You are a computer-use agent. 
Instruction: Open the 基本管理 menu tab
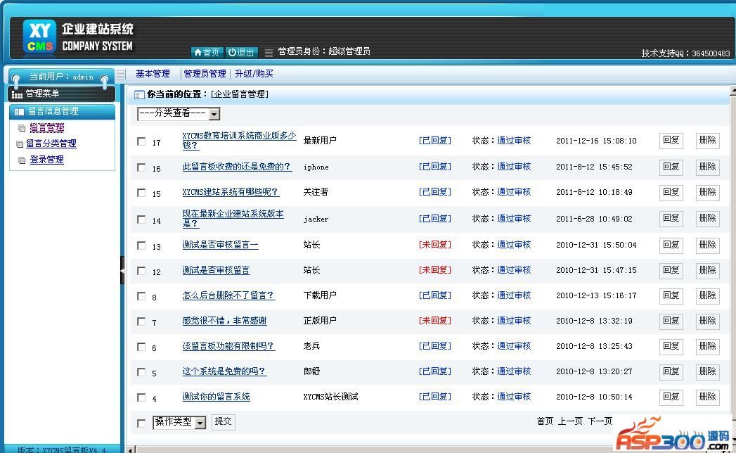point(153,74)
